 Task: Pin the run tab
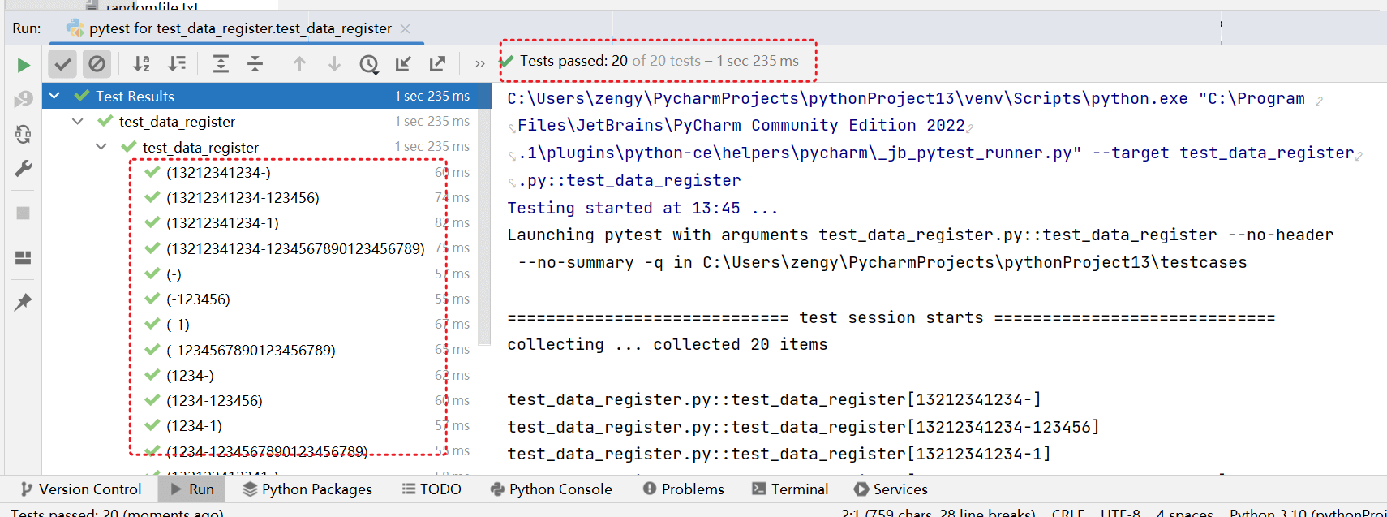tap(24, 302)
